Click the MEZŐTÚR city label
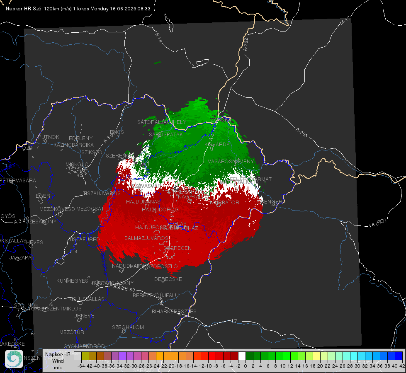The image size is (406, 373). 72,332
